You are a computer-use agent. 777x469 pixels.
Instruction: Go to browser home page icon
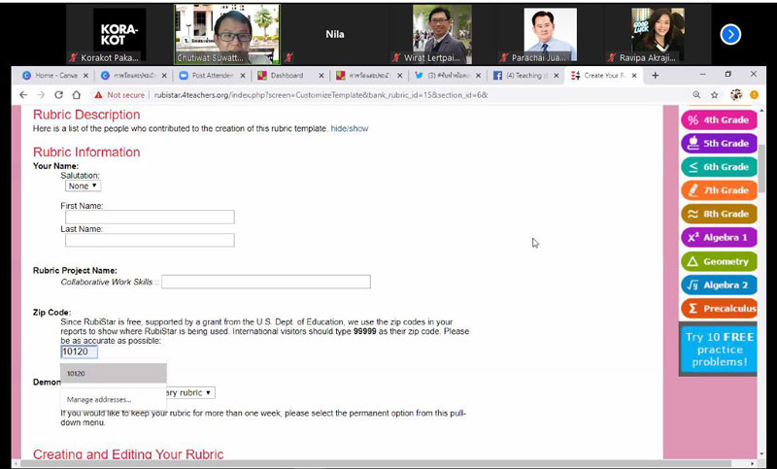point(77,95)
